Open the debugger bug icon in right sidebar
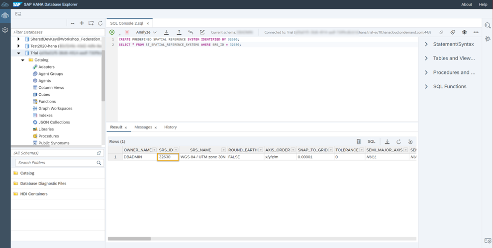This screenshot has height=248, width=493. (x=488, y=39)
